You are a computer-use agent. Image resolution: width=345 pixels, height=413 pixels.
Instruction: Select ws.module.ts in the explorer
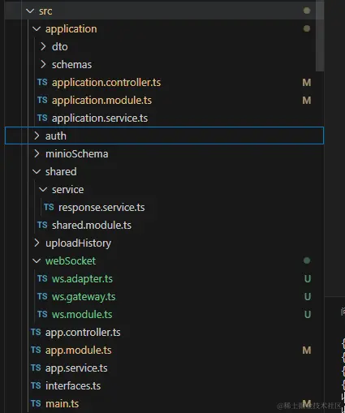(164, 314)
